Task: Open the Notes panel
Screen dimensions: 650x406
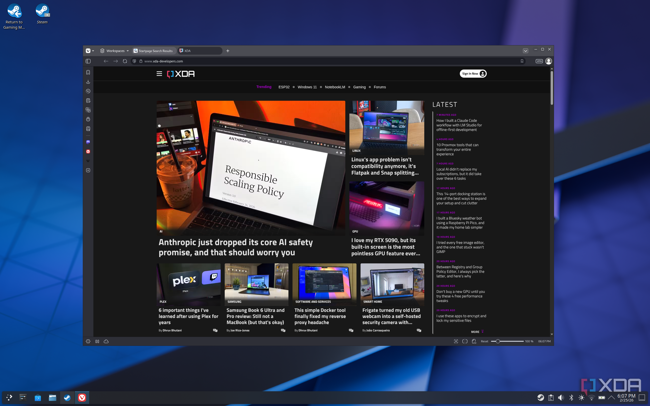Action: [88, 101]
